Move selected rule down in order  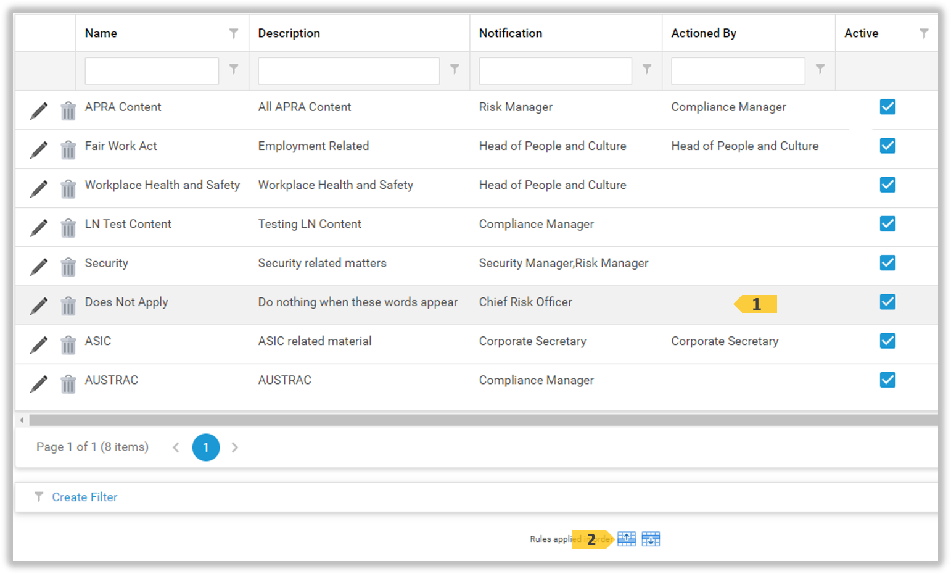pyautogui.click(x=651, y=539)
